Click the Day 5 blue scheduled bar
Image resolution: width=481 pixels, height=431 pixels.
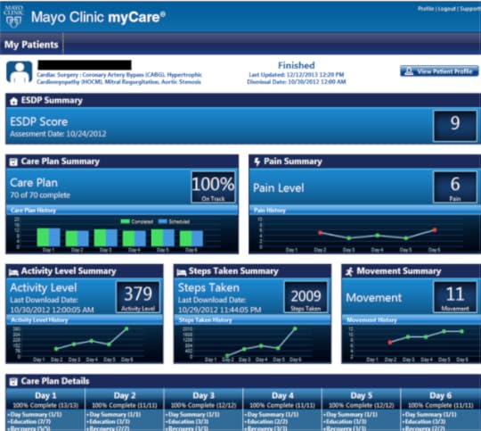168,237
